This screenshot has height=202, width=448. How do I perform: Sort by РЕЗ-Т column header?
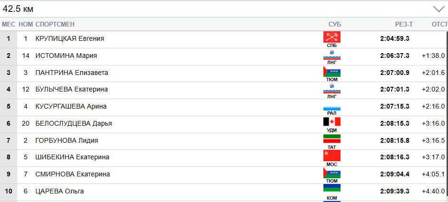[x=404, y=25]
